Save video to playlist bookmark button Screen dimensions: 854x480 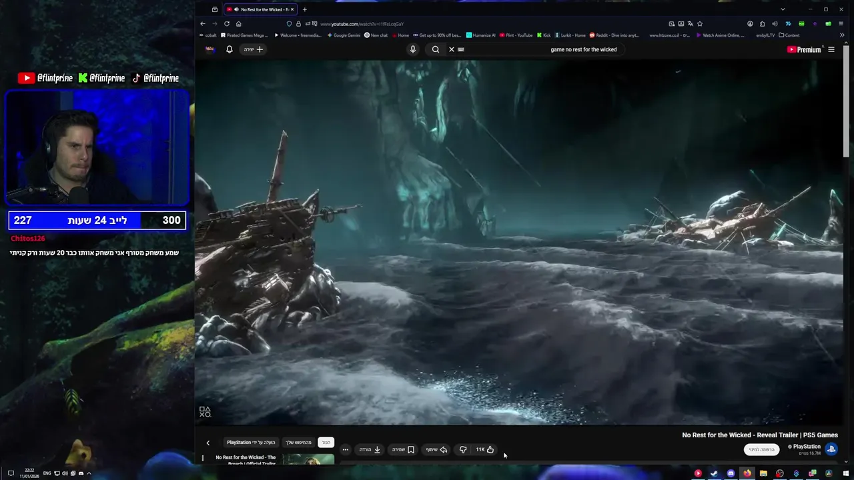[x=403, y=449]
